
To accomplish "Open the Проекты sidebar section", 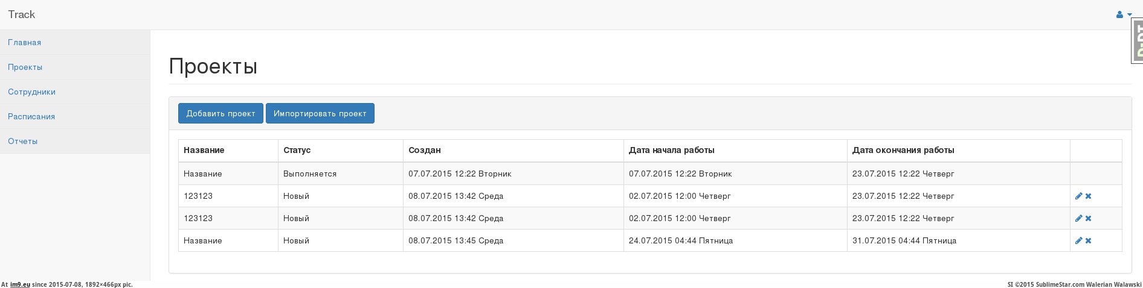I will click(x=25, y=67).
